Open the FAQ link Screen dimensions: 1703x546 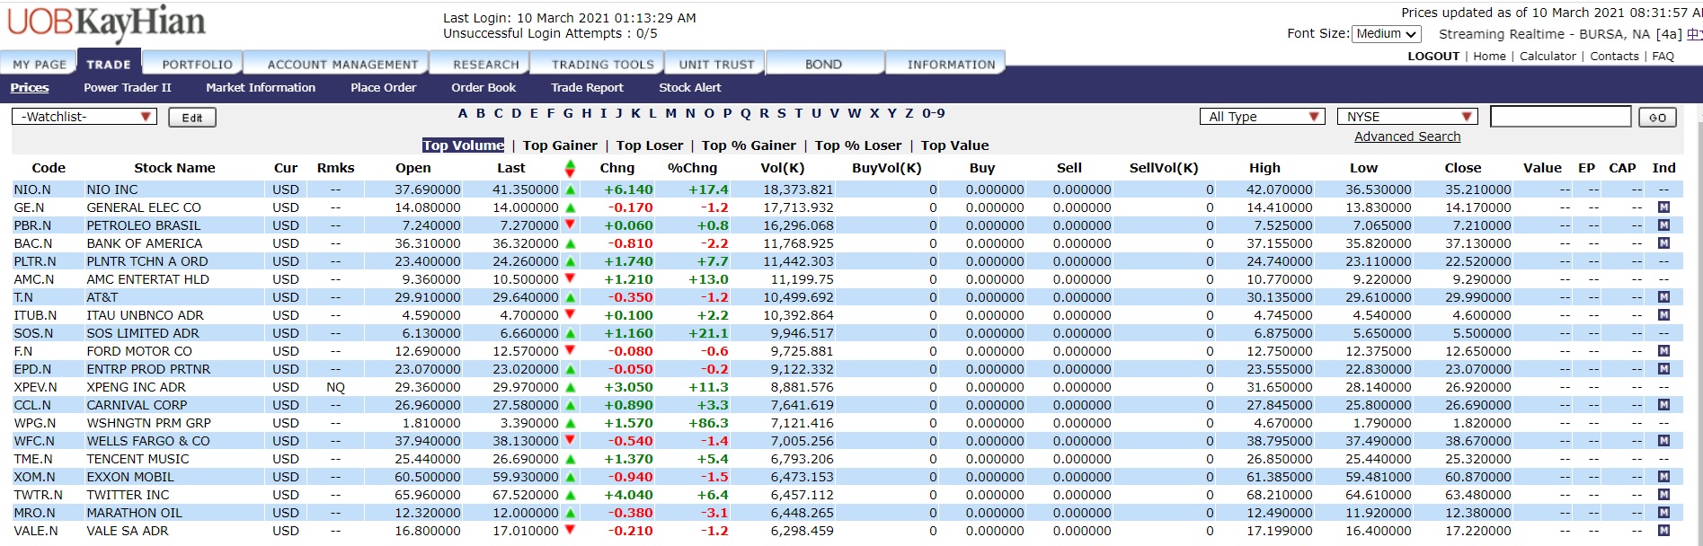(1663, 56)
